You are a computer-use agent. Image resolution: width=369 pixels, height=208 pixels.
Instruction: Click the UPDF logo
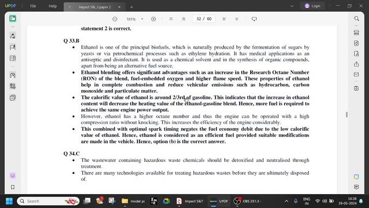(10, 6)
